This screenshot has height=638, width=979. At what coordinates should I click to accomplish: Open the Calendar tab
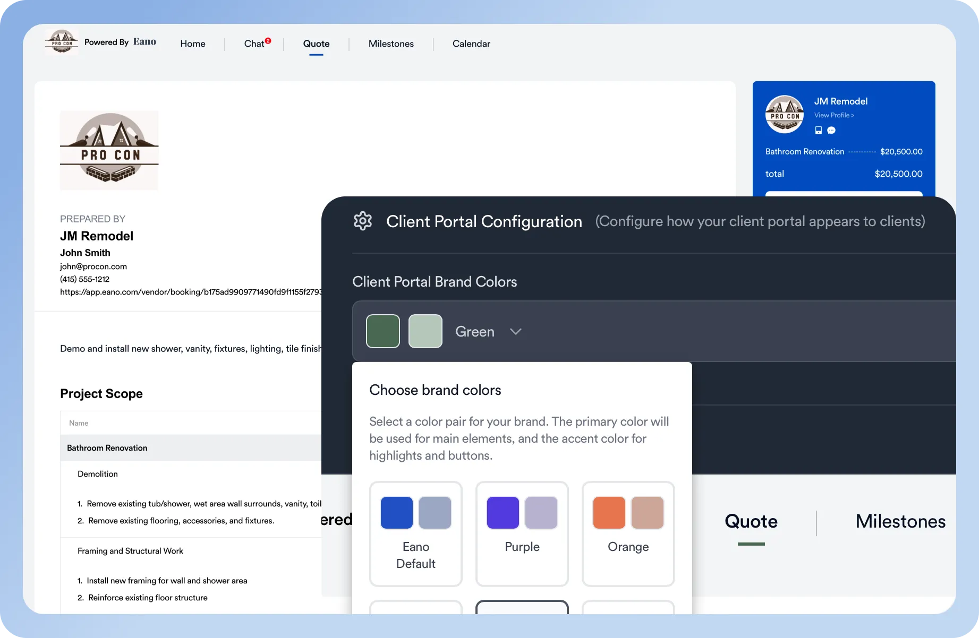coord(471,44)
